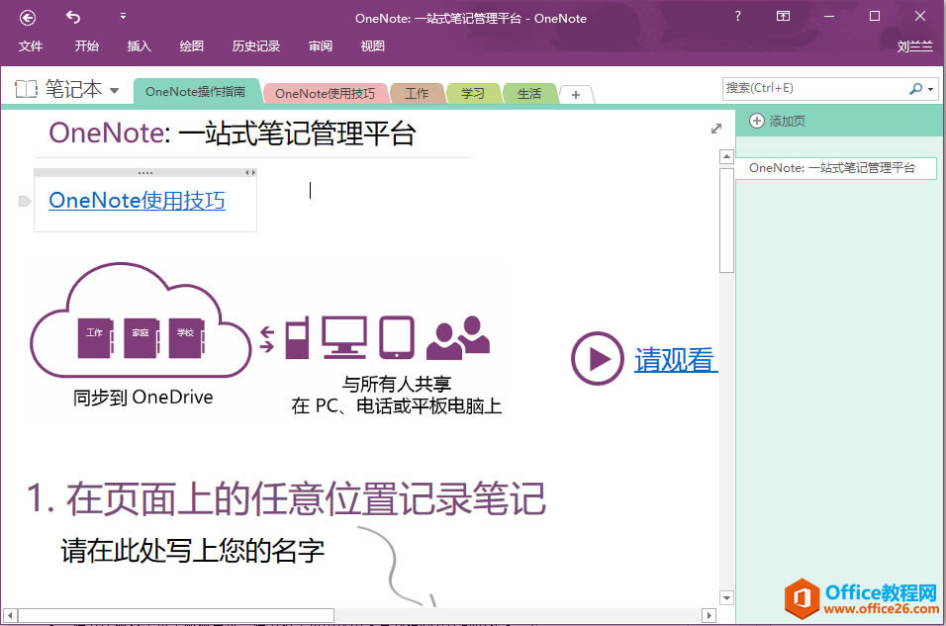Switch to the 开始 ribbon tab

pos(85,45)
